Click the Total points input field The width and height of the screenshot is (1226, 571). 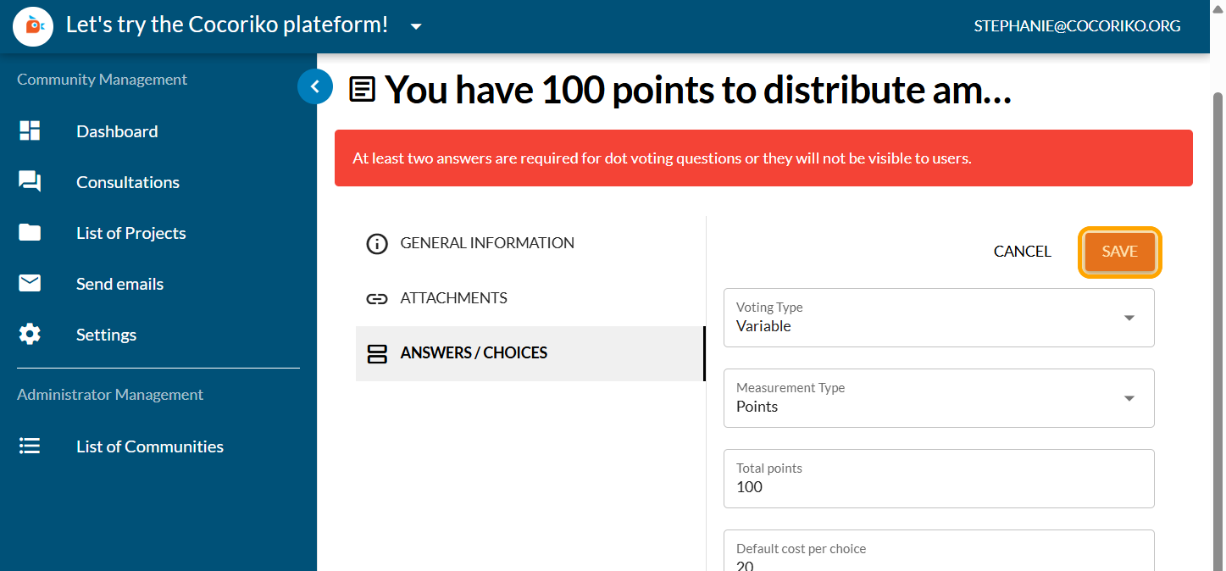(x=938, y=487)
